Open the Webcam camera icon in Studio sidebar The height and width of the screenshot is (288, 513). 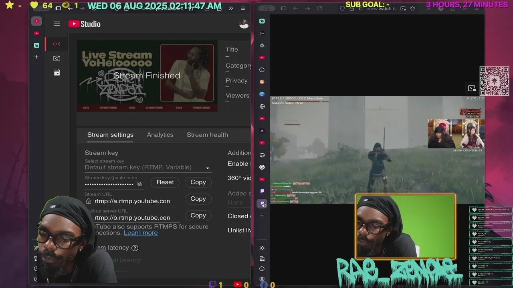[57, 58]
